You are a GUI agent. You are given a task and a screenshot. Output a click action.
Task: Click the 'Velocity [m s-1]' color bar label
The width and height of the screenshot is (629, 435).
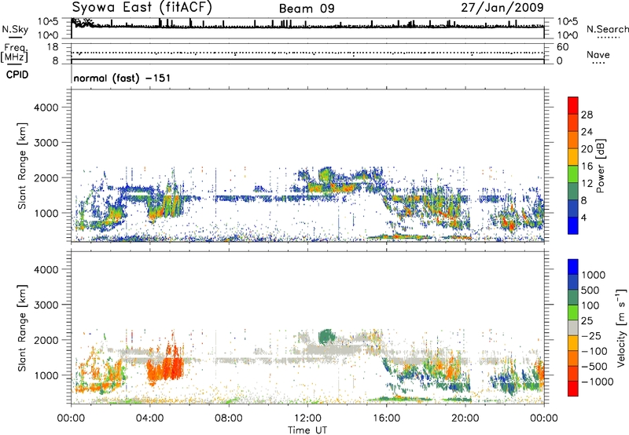621,327
